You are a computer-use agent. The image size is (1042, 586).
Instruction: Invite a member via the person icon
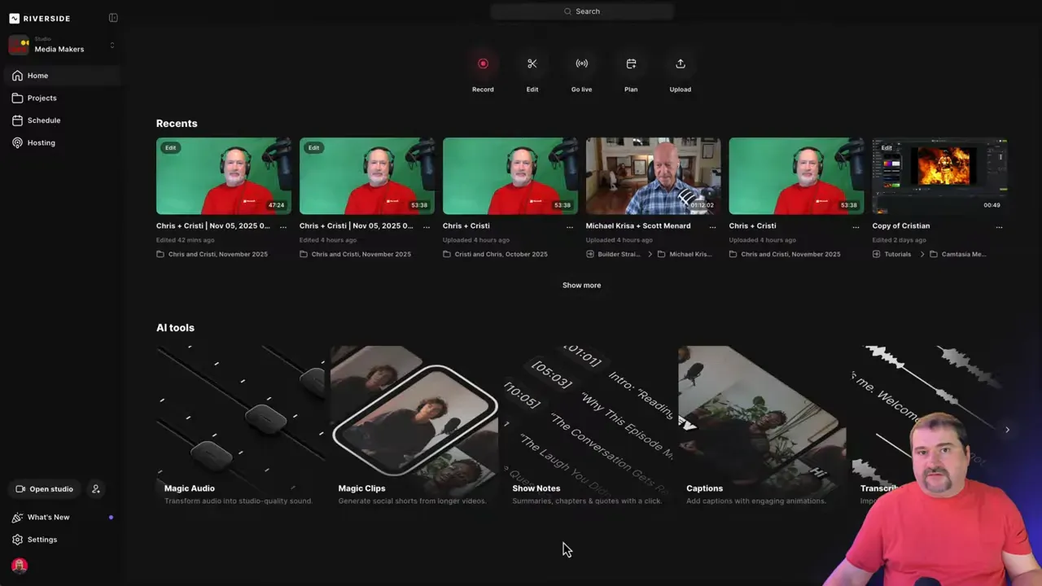[x=95, y=488]
